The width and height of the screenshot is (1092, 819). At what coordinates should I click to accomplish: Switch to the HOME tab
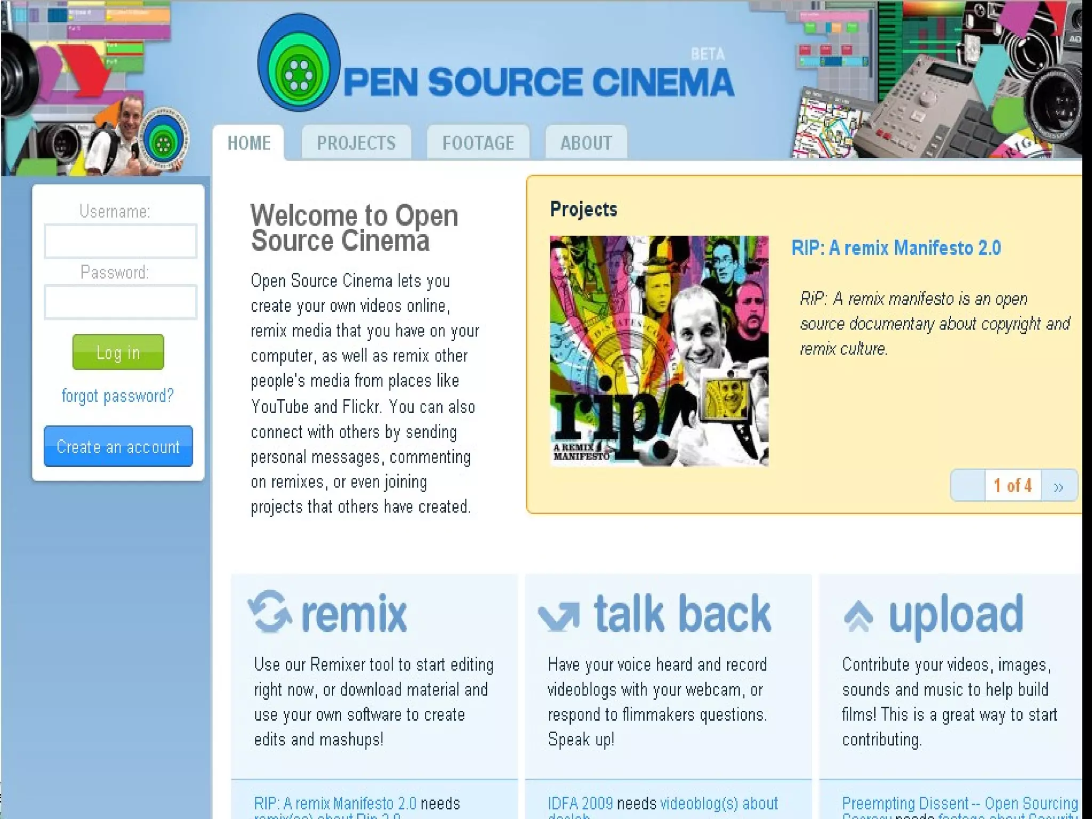tap(248, 143)
